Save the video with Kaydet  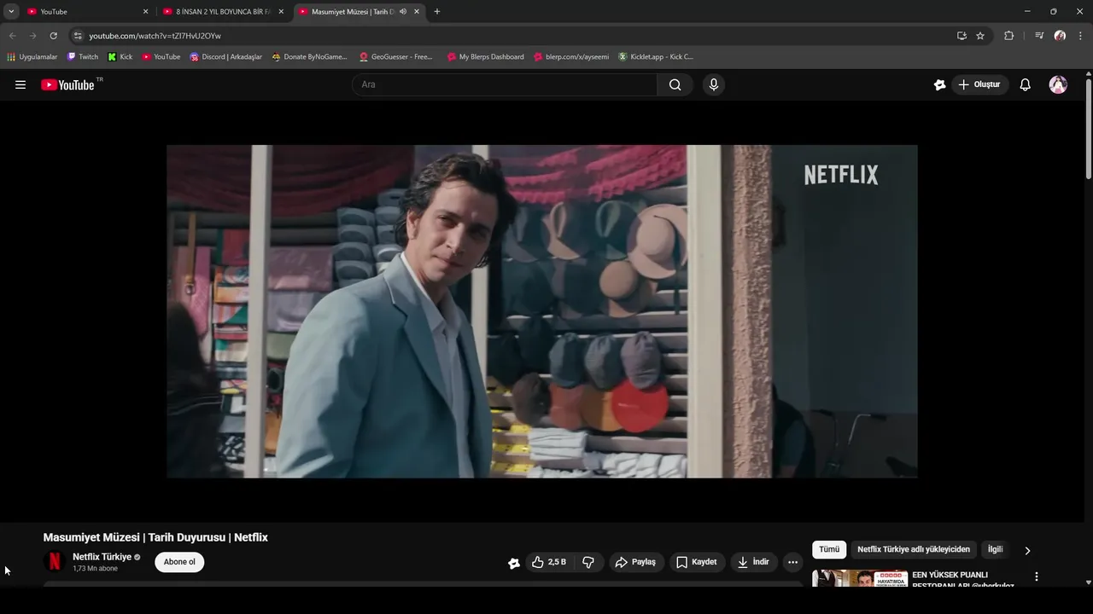(697, 562)
